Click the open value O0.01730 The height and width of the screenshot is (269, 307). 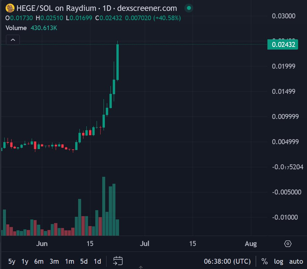[19, 18]
